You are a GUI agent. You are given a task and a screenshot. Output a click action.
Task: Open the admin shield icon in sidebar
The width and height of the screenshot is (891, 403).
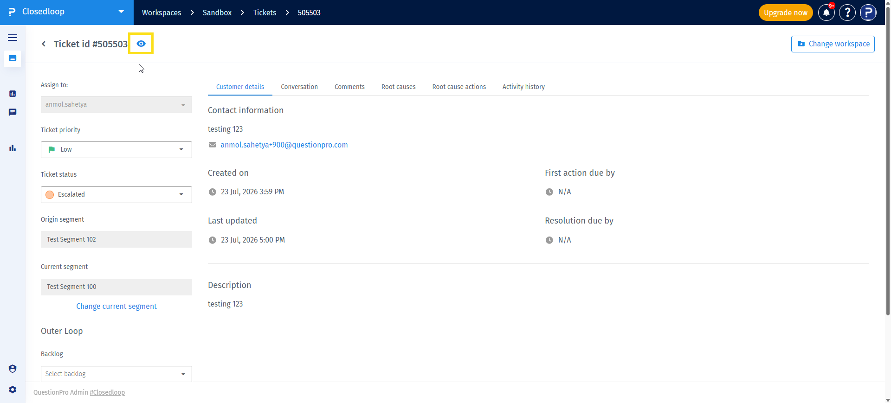point(13,369)
